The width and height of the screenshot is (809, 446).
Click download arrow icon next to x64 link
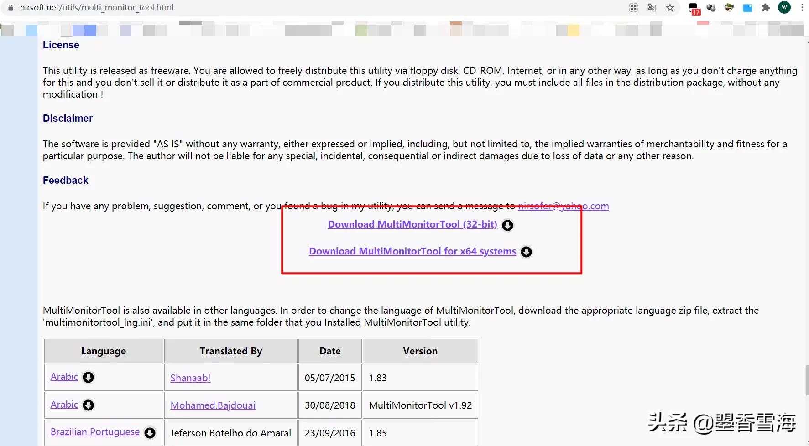tap(526, 252)
